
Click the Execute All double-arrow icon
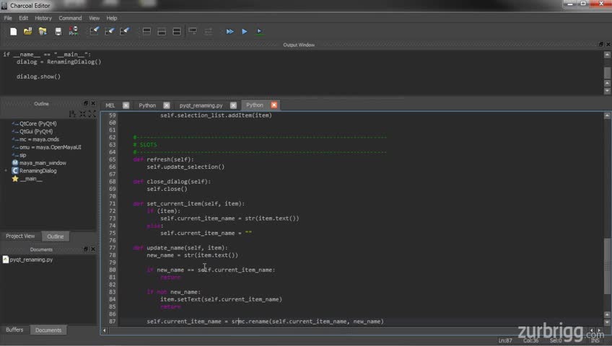pyautogui.click(x=229, y=32)
